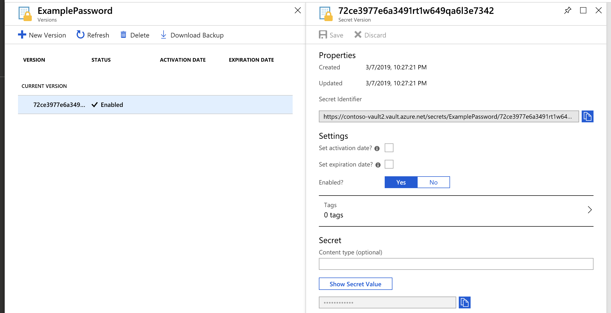Viewport: 611px width, 313px height.
Task: Copy the Secret Identifier URL
Action: 587,116
